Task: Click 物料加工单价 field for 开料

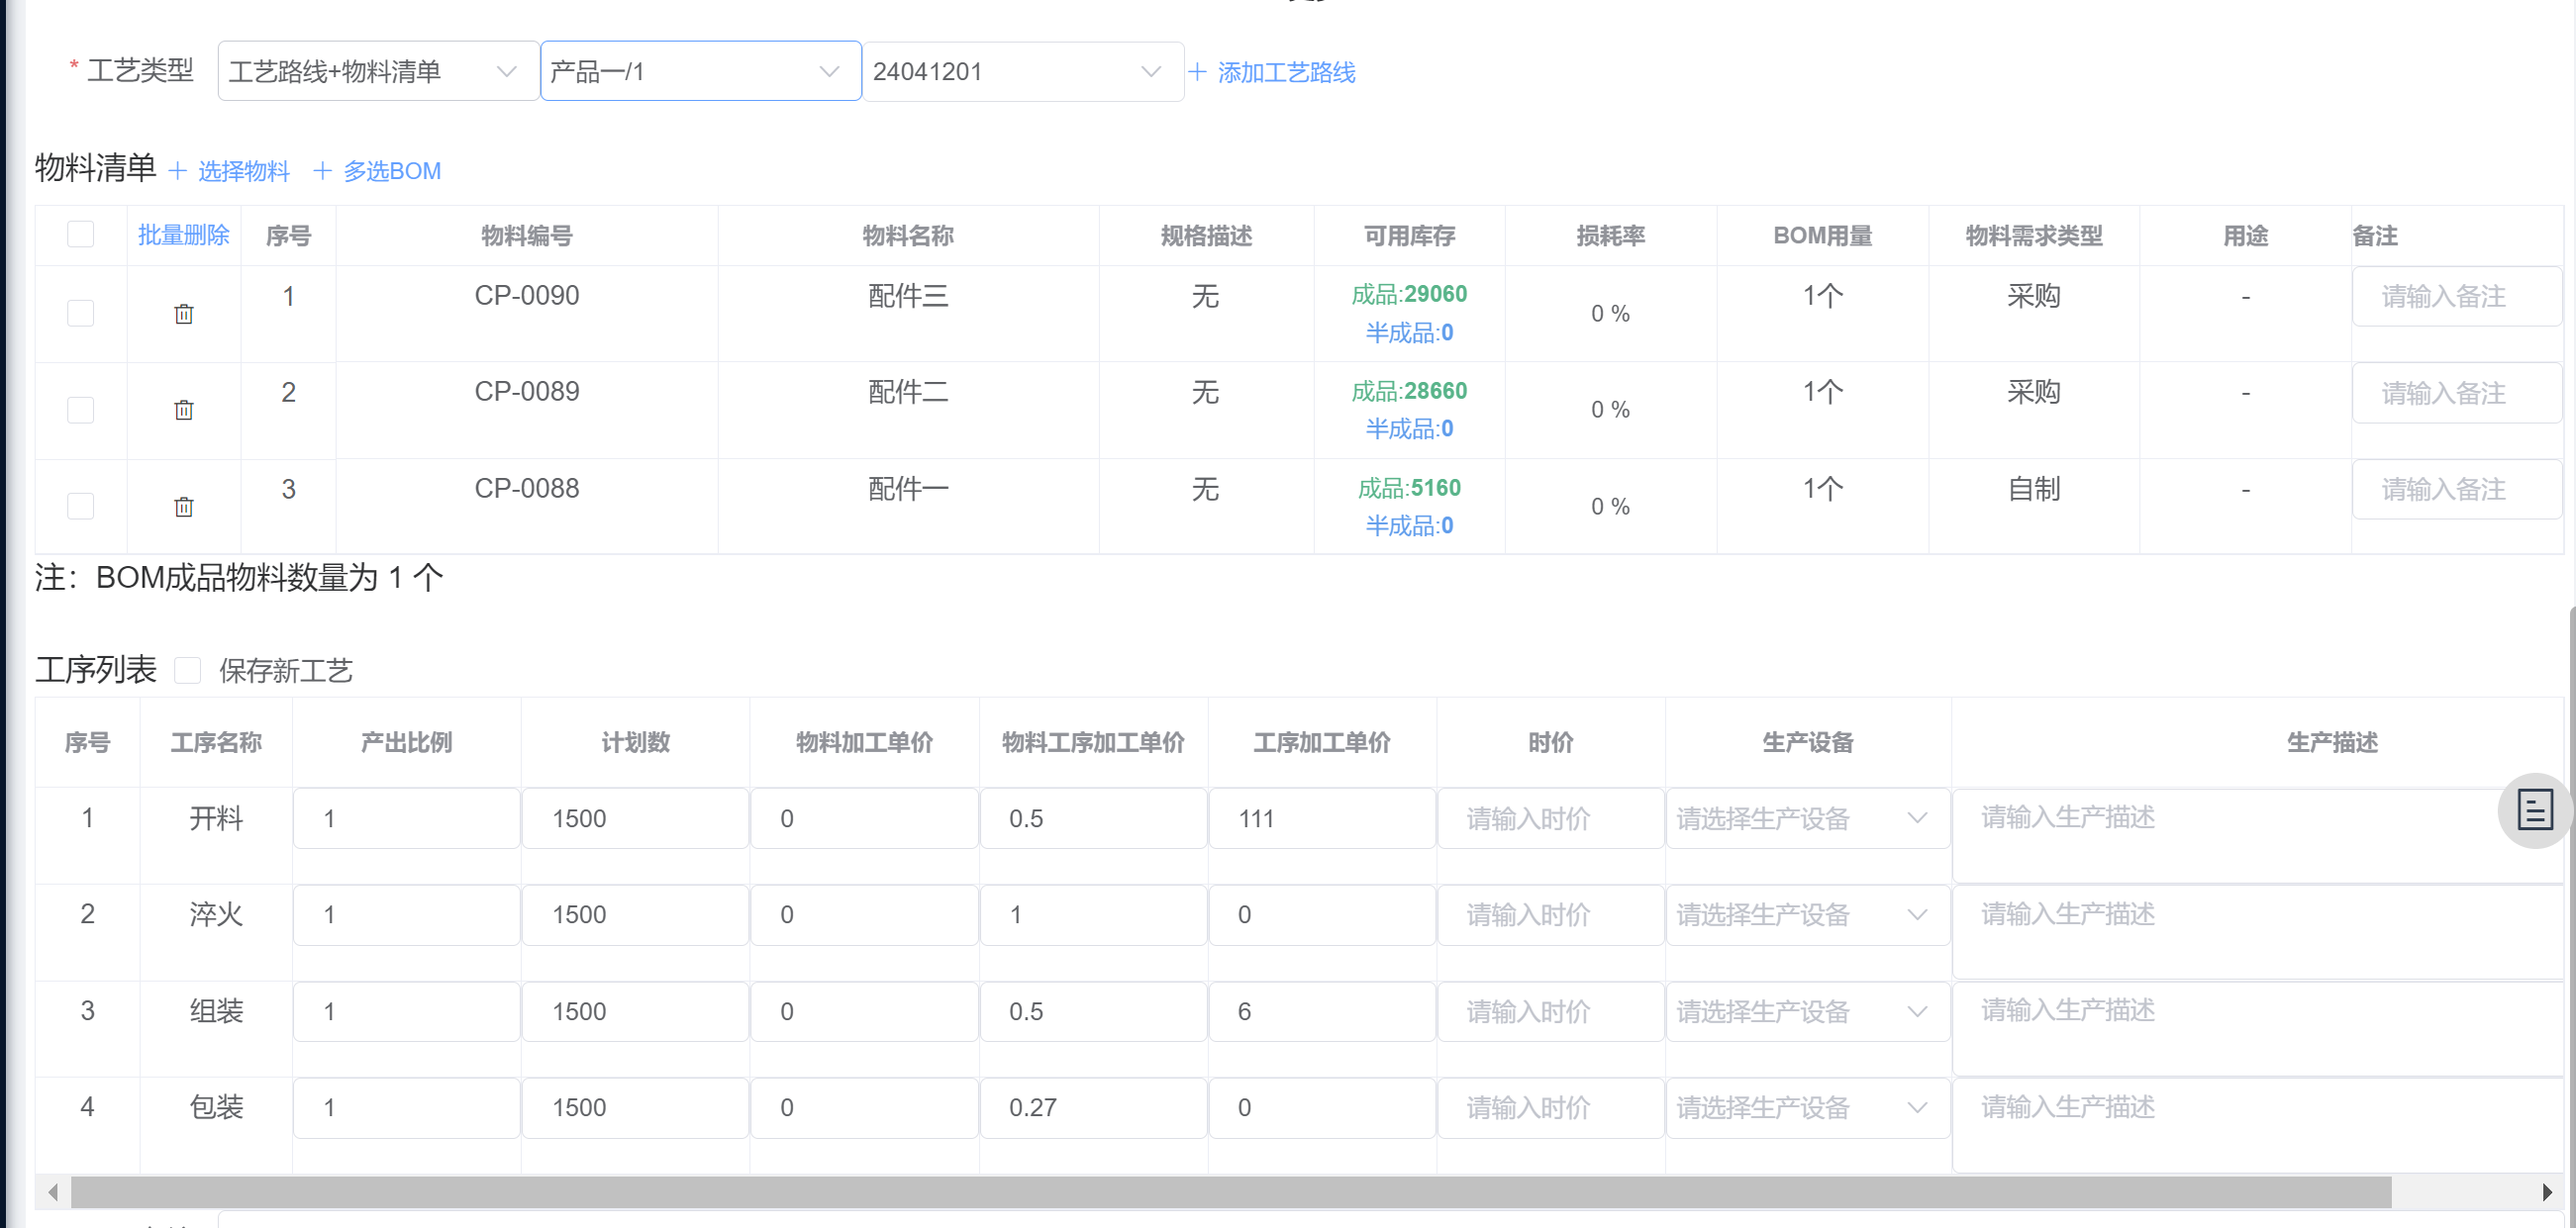Action: (864, 818)
